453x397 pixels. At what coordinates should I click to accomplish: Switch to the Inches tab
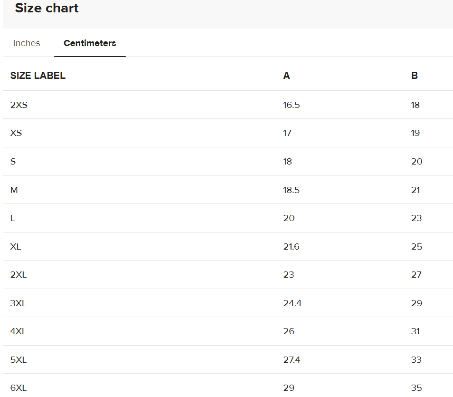click(27, 43)
